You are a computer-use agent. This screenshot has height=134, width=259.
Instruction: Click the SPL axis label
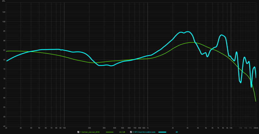[4, 1]
